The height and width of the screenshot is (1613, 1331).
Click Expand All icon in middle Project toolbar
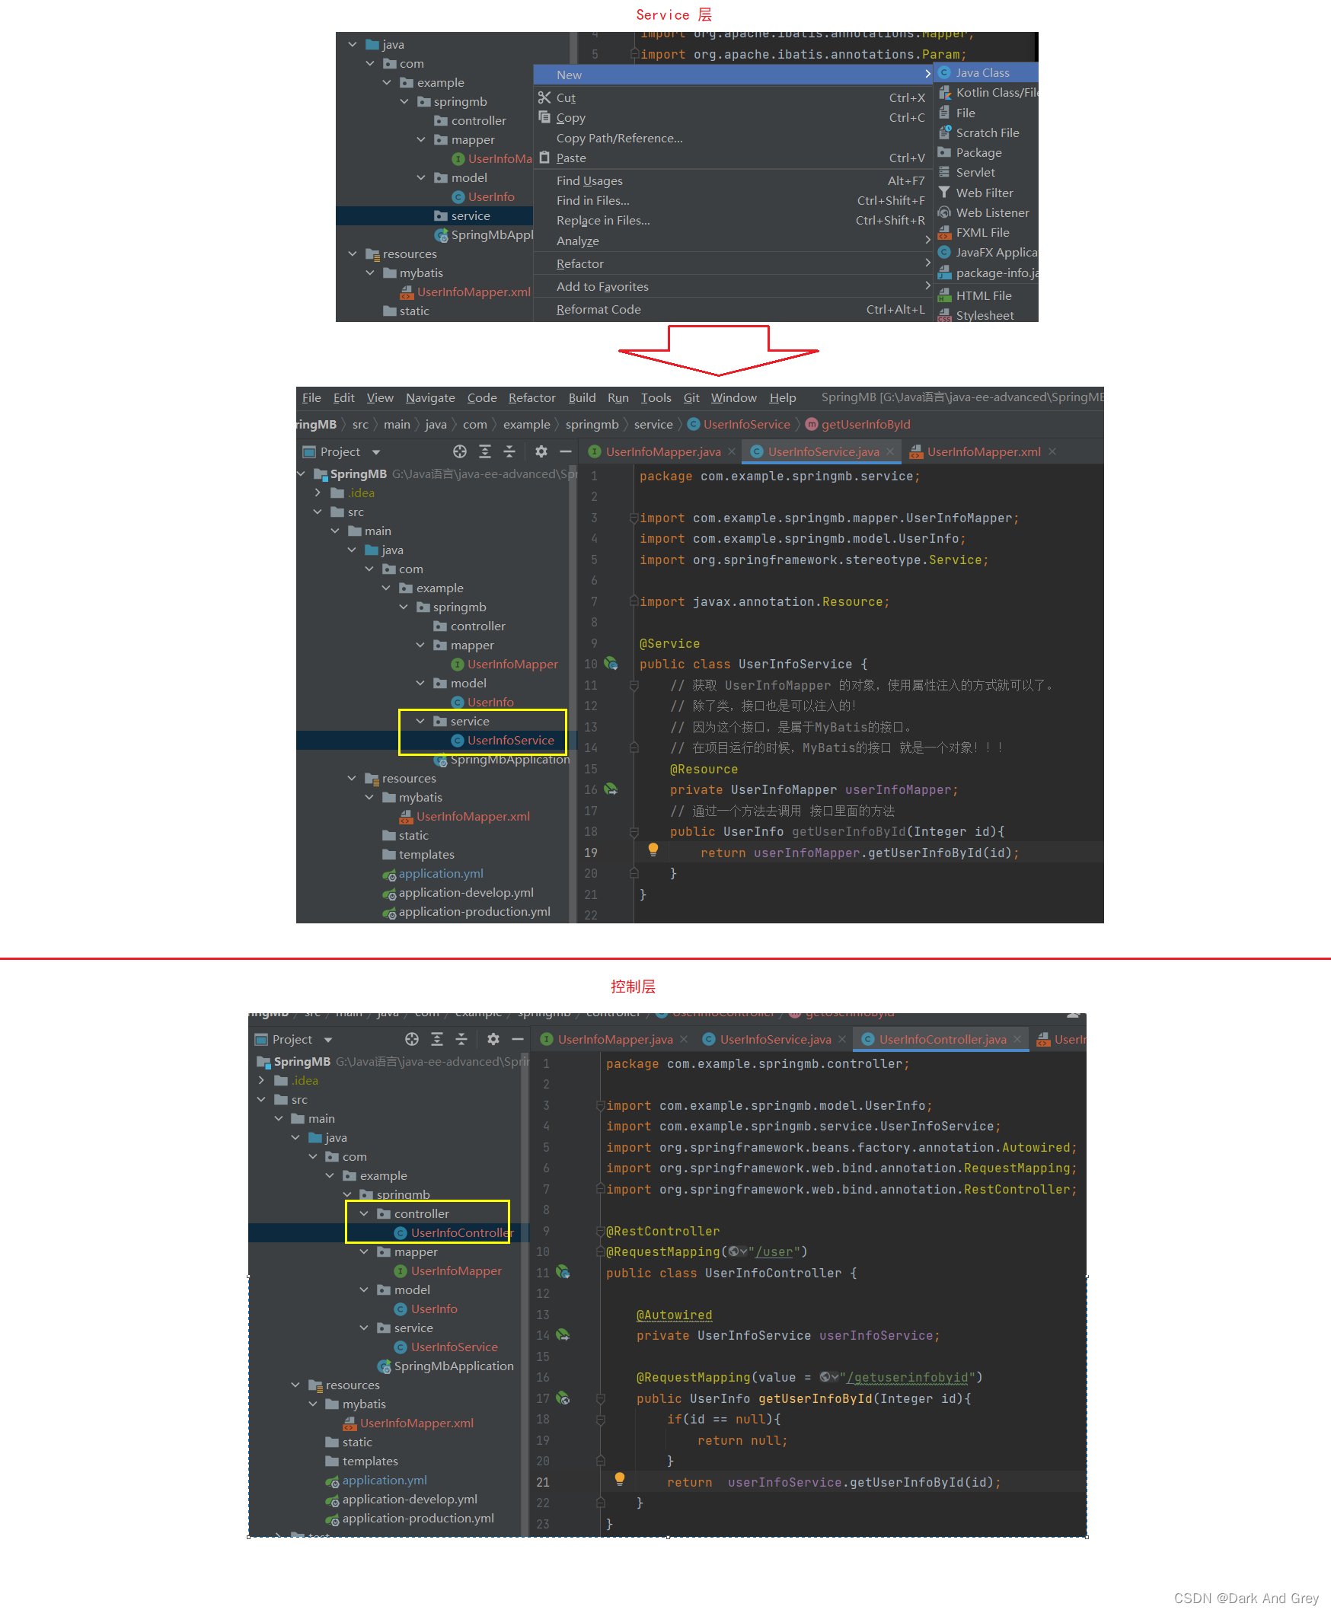coord(484,451)
